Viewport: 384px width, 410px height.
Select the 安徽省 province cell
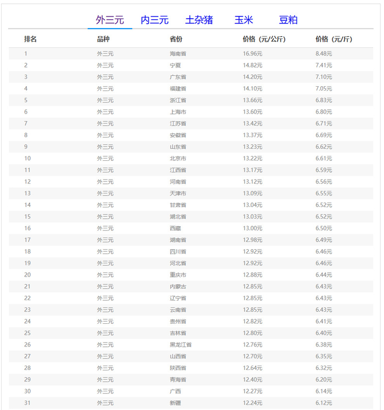pos(178,135)
